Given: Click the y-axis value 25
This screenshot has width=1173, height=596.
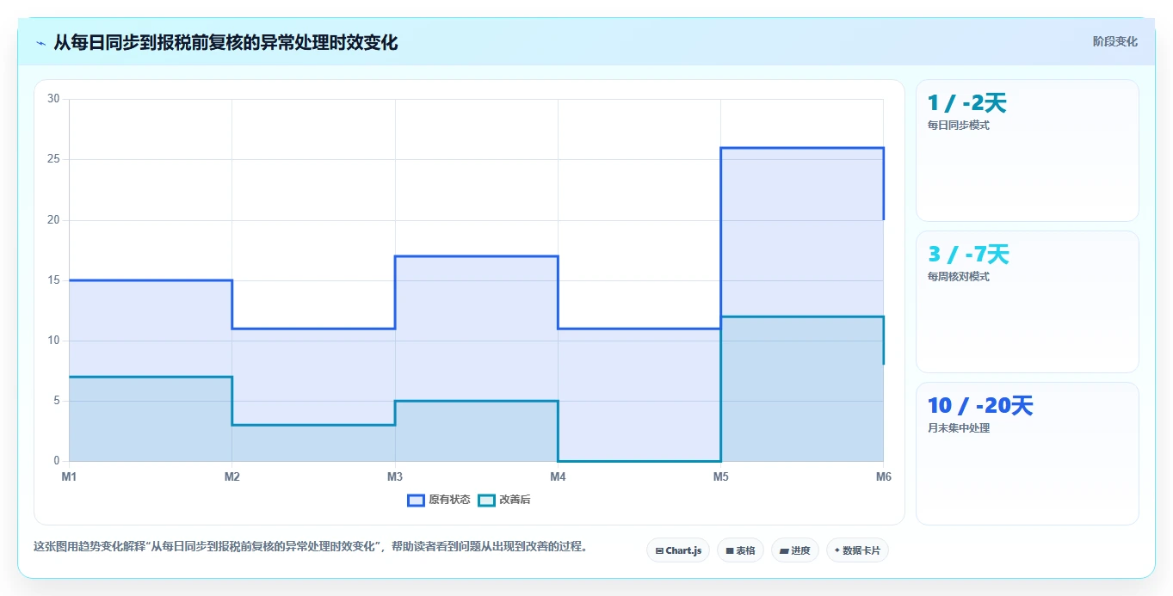Looking at the screenshot, I should click(53, 159).
